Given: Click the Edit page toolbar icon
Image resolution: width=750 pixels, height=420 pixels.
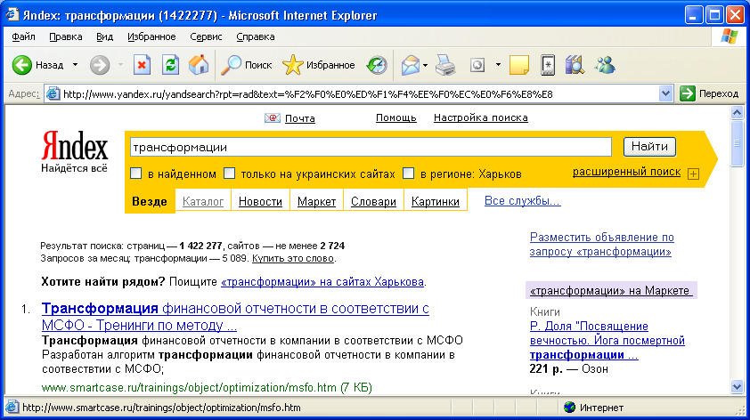Looking at the screenshot, I should [477, 65].
